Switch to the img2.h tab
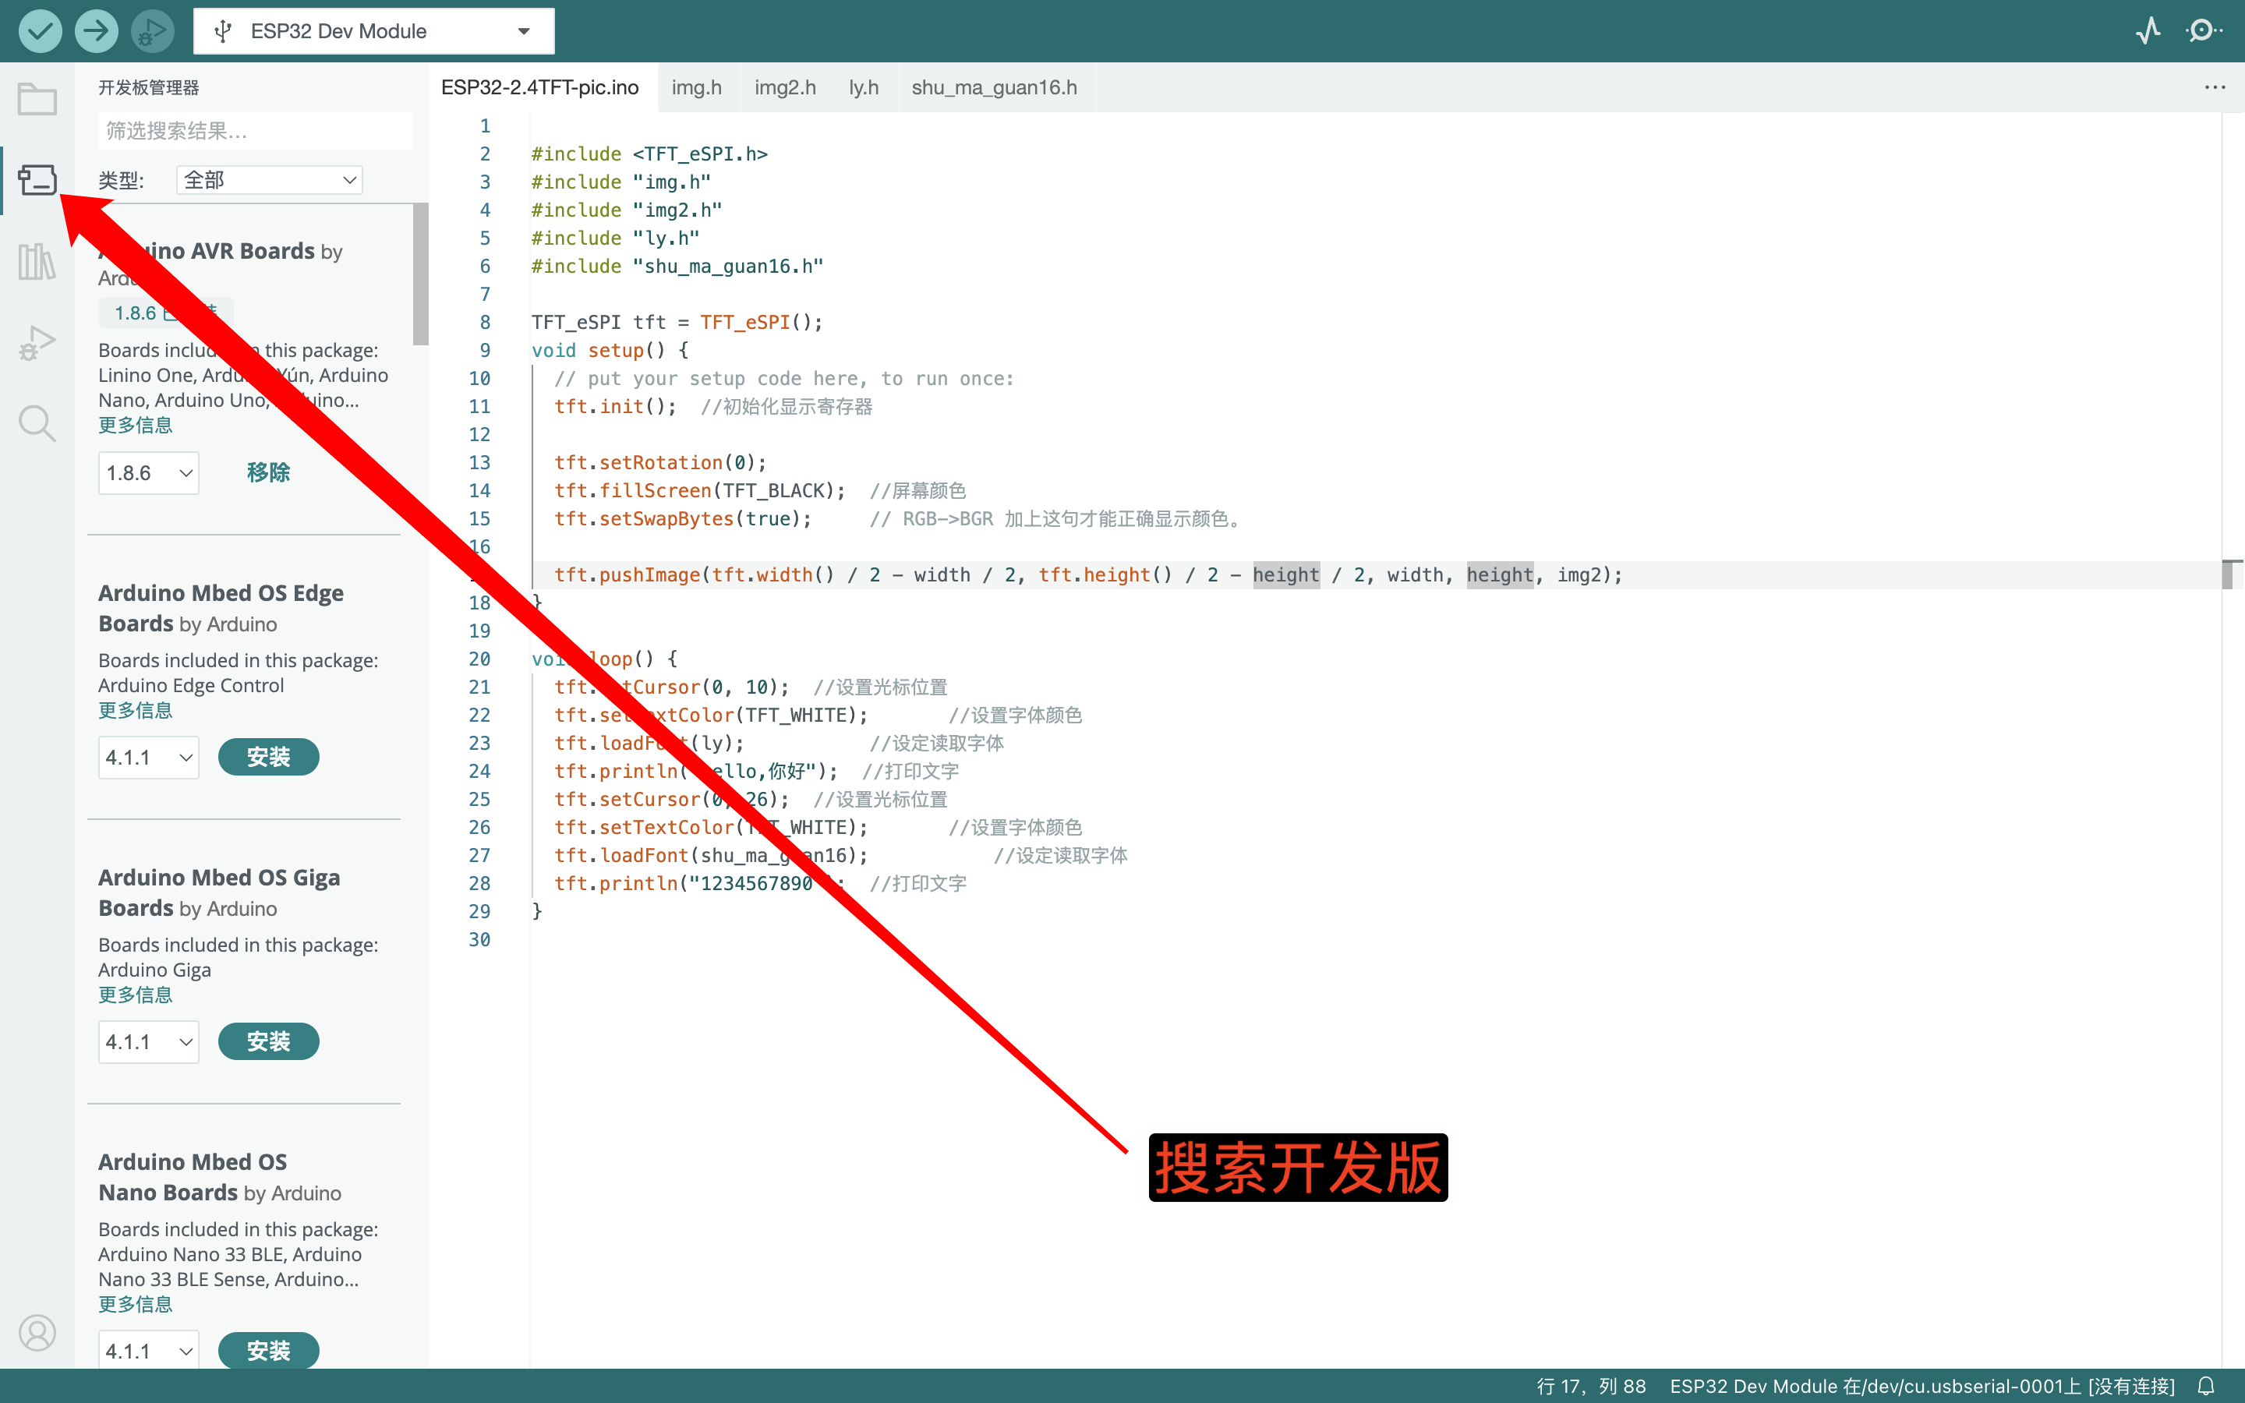Image resolution: width=2245 pixels, height=1403 pixels. pos(785,87)
